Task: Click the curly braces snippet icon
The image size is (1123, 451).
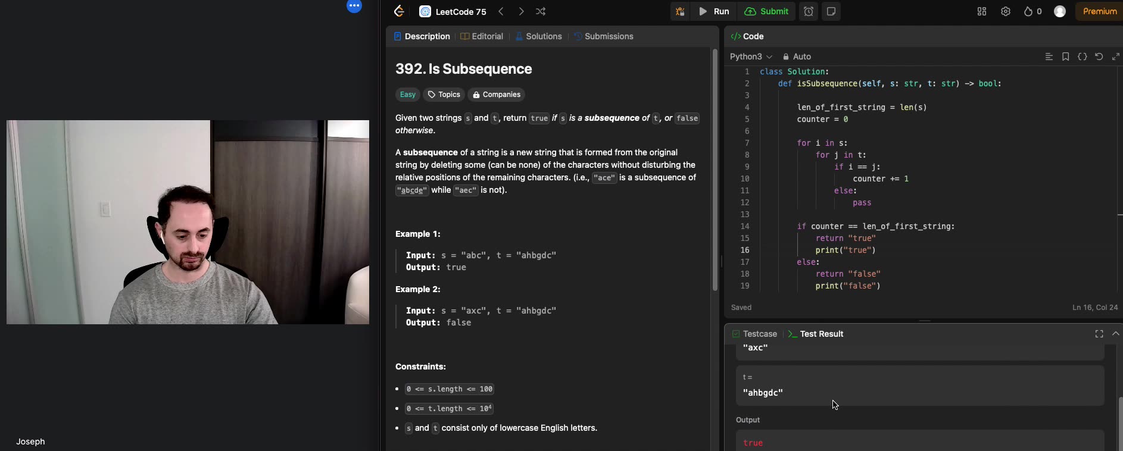Action: tap(1083, 57)
